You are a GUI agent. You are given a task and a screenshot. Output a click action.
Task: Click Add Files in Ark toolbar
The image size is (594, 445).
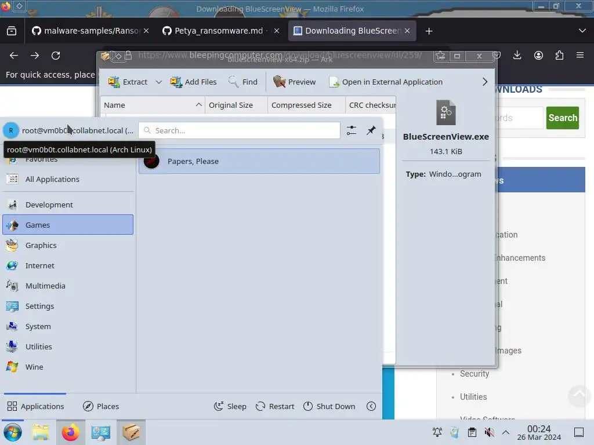point(194,82)
